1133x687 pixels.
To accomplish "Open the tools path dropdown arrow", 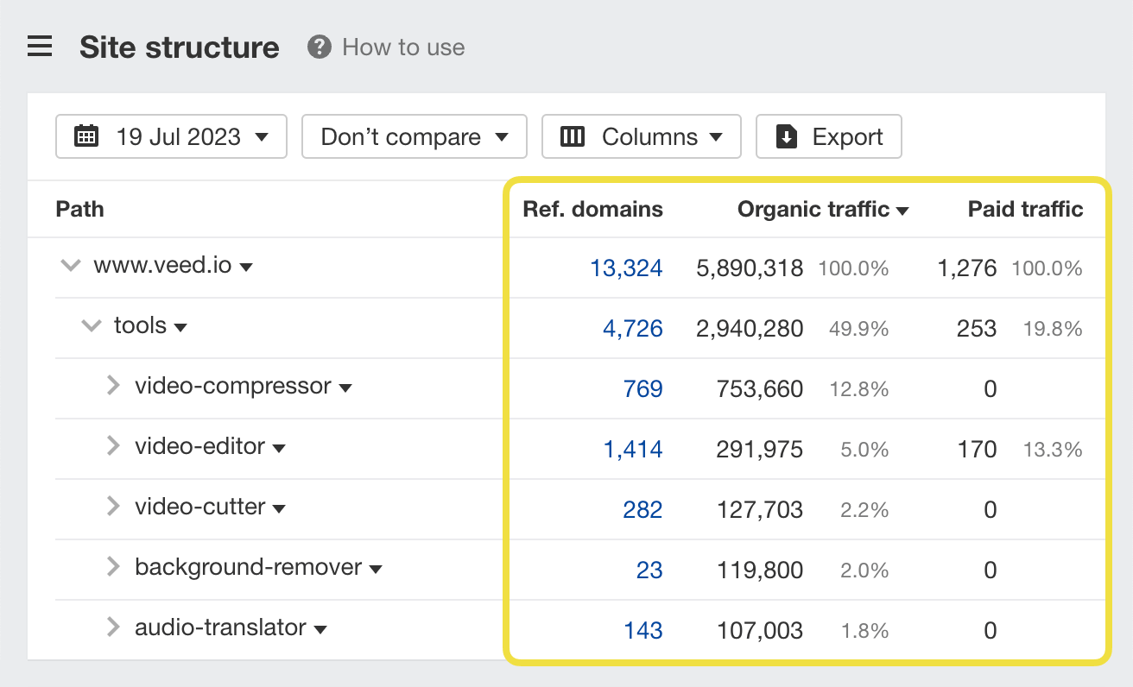I will tap(180, 328).
